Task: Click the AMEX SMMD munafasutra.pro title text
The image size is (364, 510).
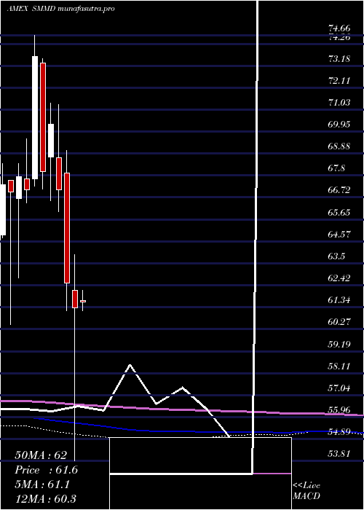Action: pos(60,9)
